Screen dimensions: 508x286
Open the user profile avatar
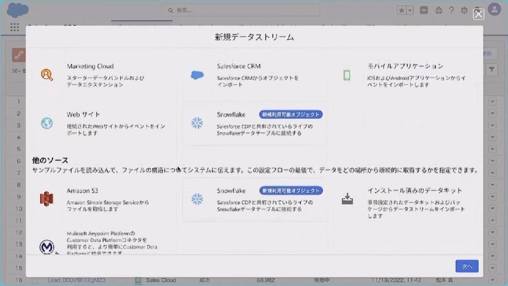494,10
